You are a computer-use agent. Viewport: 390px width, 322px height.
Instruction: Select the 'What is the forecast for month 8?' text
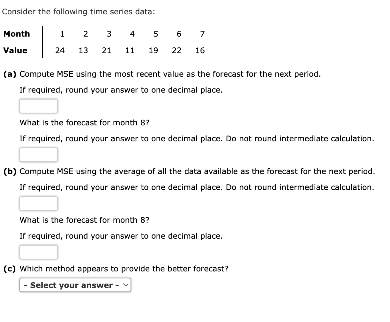(84, 122)
